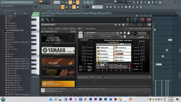The height and width of the screenshot is (102, 181).
Task: Toggle the link to controller icon
Action: (x=74, y=7)
